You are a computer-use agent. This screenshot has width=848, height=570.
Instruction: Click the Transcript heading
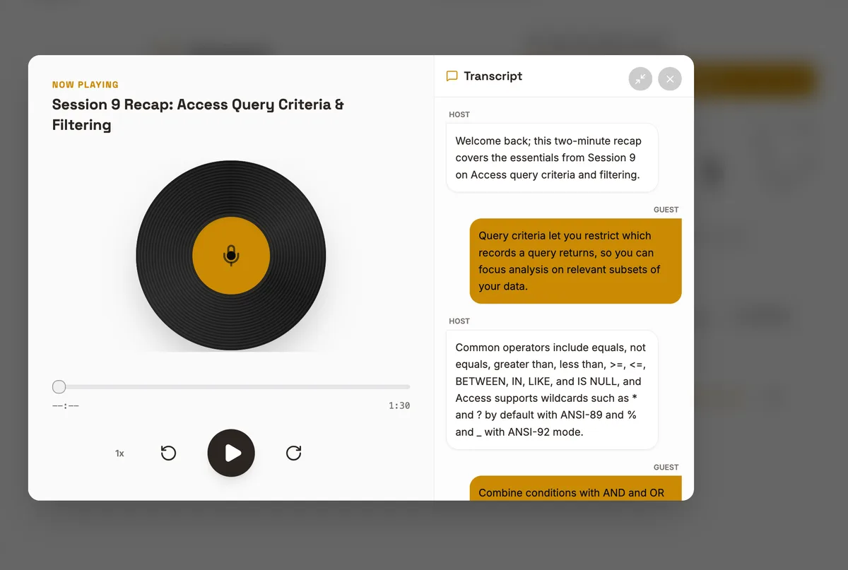(x=493, y=76)
